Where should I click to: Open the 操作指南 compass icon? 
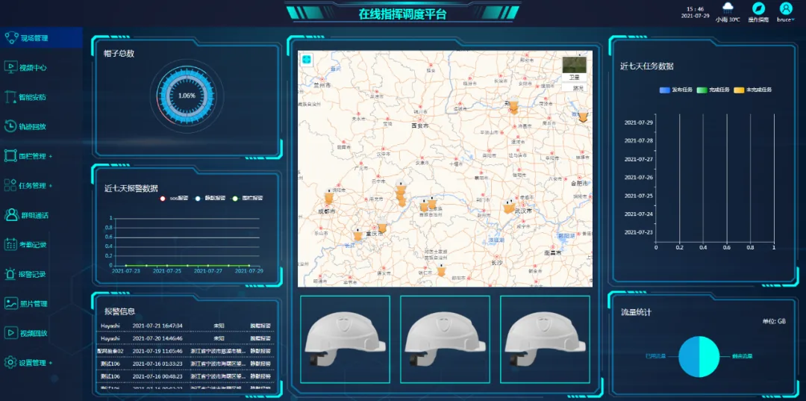tap(758, 8)
